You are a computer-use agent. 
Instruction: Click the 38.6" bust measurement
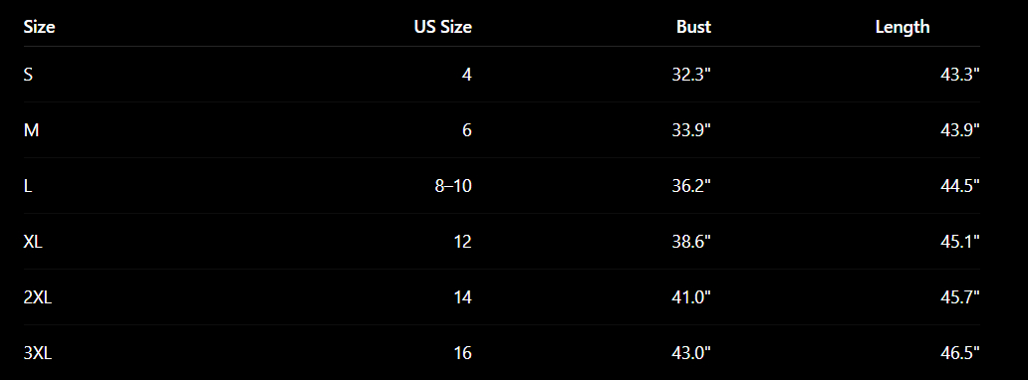691,242
